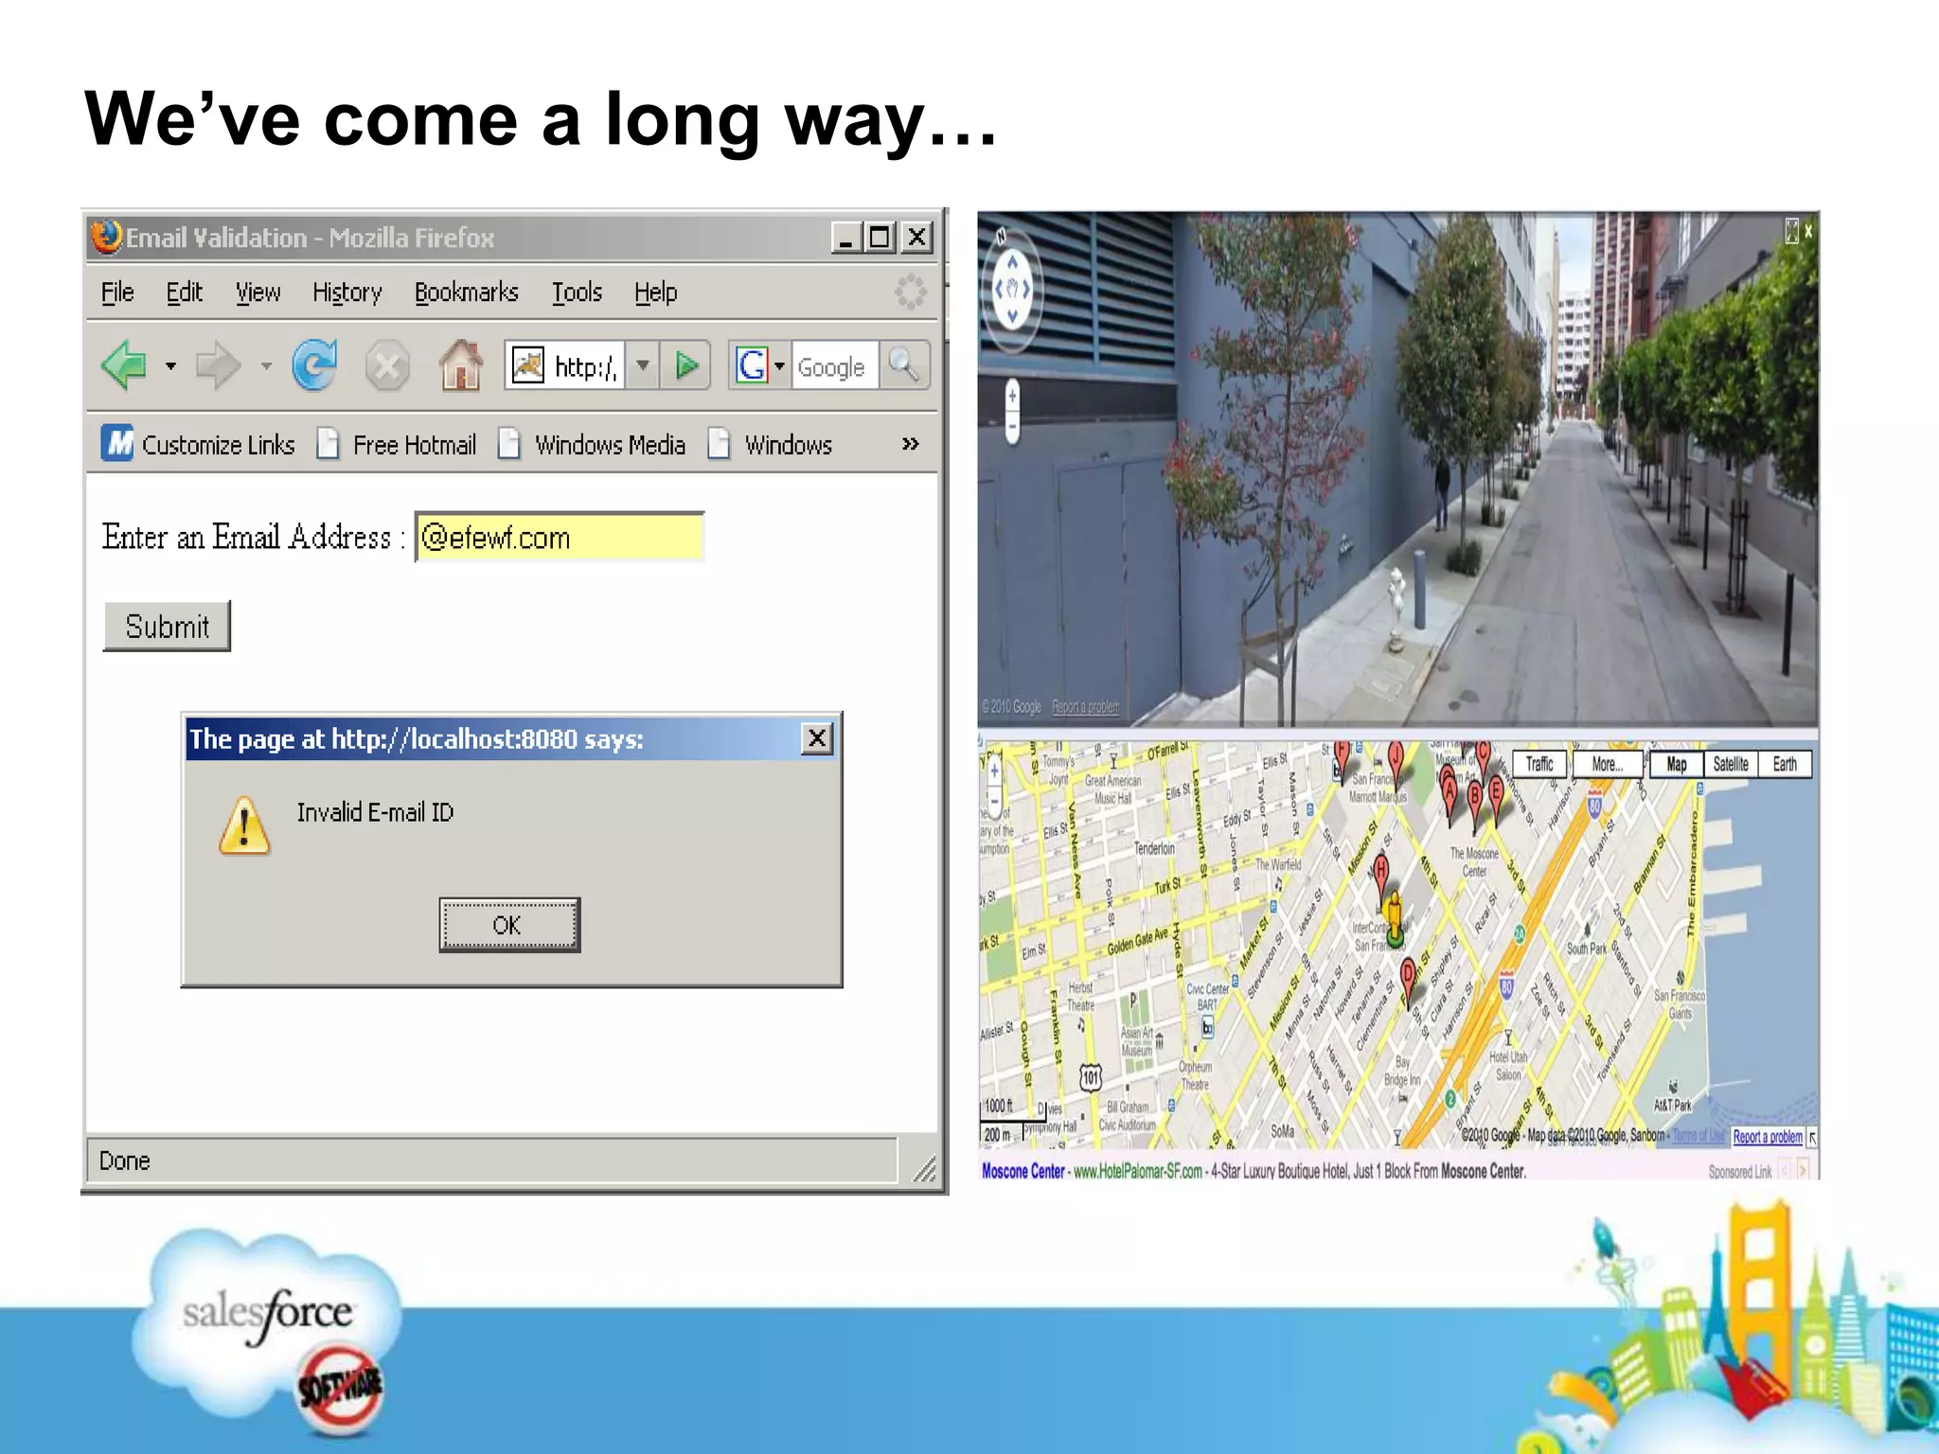
Task: Click the Submit button
Action: click(x=167, y=626)
